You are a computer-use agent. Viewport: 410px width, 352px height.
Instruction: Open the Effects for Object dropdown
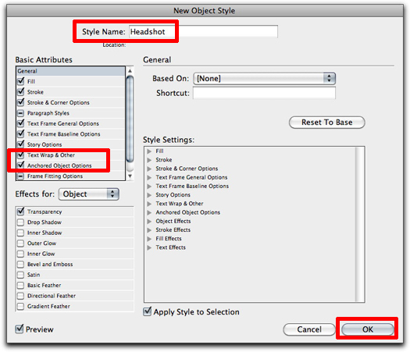pyautogui.click(x=89, y=194)
